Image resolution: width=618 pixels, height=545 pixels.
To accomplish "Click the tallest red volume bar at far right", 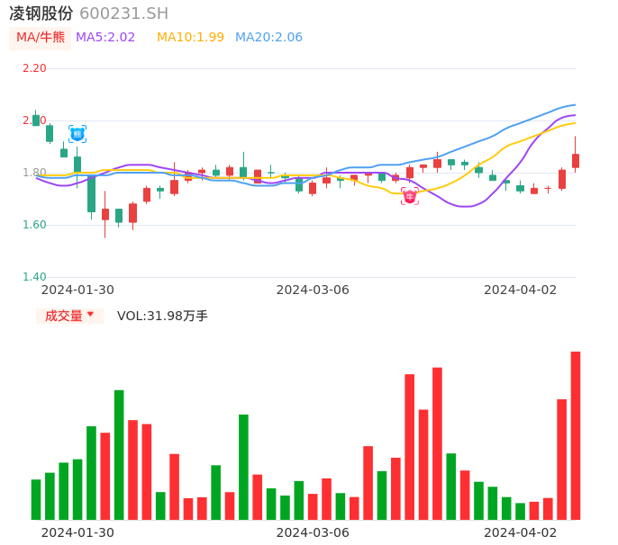I will [x=576, y=435].
